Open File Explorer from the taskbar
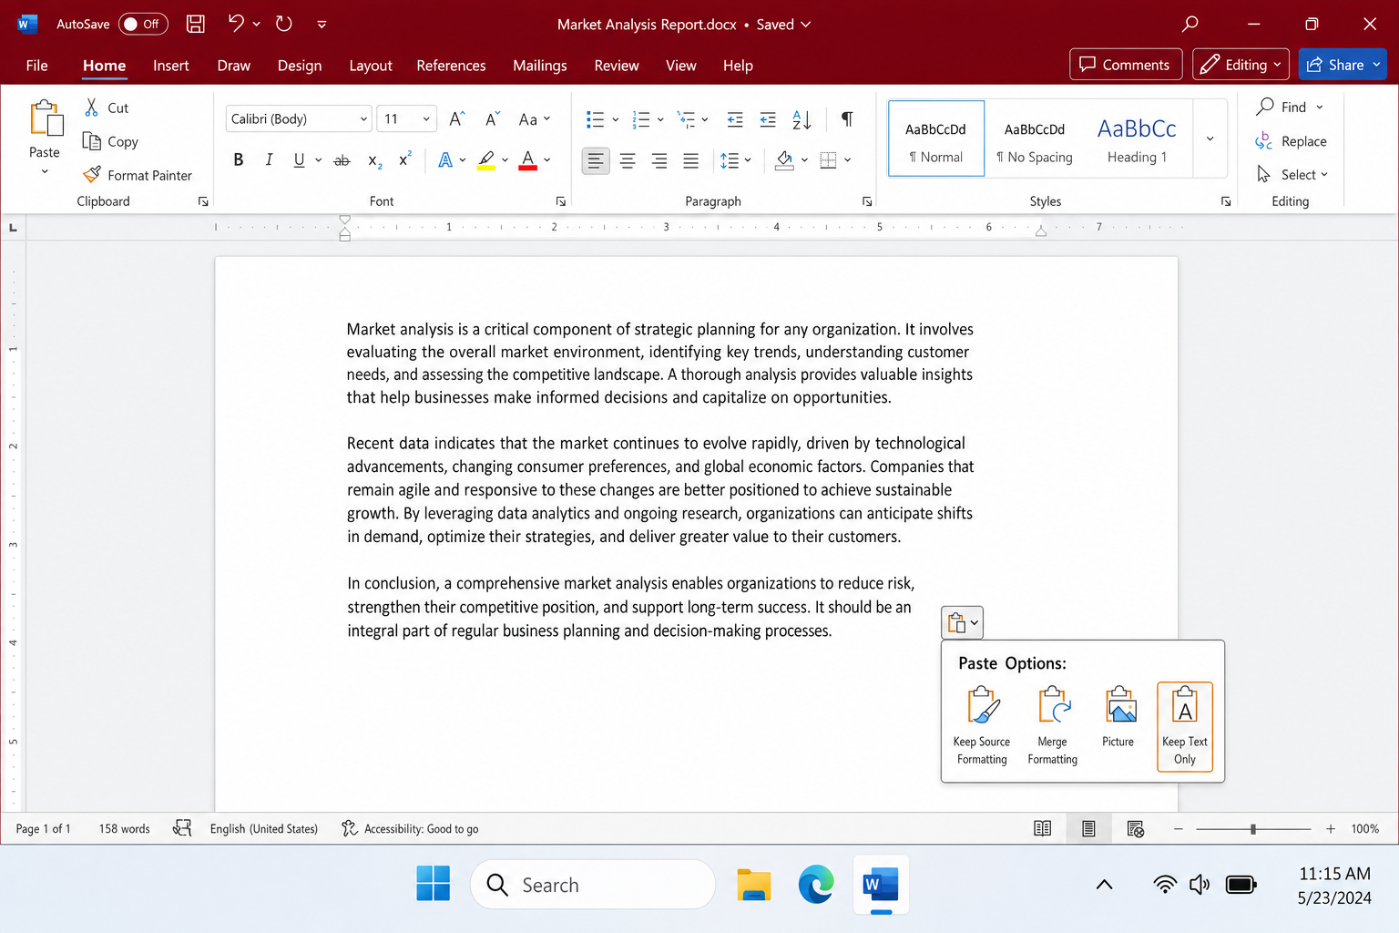The width and height of the screenshot is (1399, 933). (754, 885)
